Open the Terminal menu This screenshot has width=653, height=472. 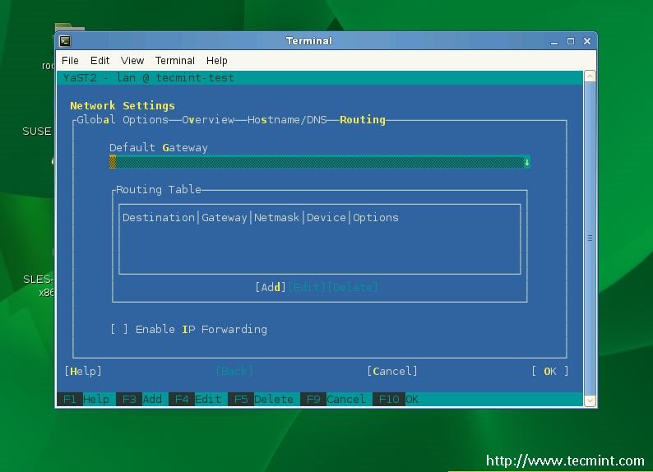tap(175, 61)
